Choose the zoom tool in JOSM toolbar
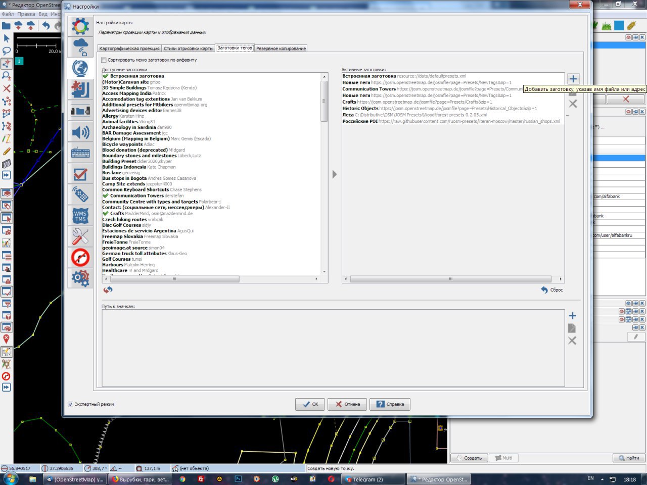This screenshot has height=485, width=647. pyautogui.click(x=7, y=76)
